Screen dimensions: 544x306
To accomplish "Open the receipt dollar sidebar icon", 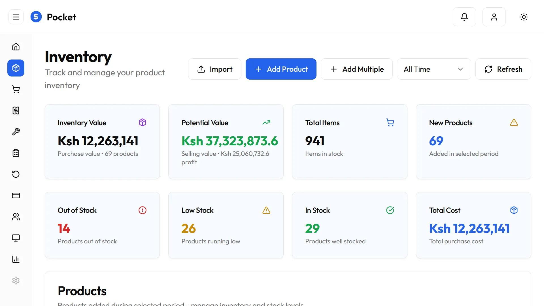I will [x=16, y=110].
